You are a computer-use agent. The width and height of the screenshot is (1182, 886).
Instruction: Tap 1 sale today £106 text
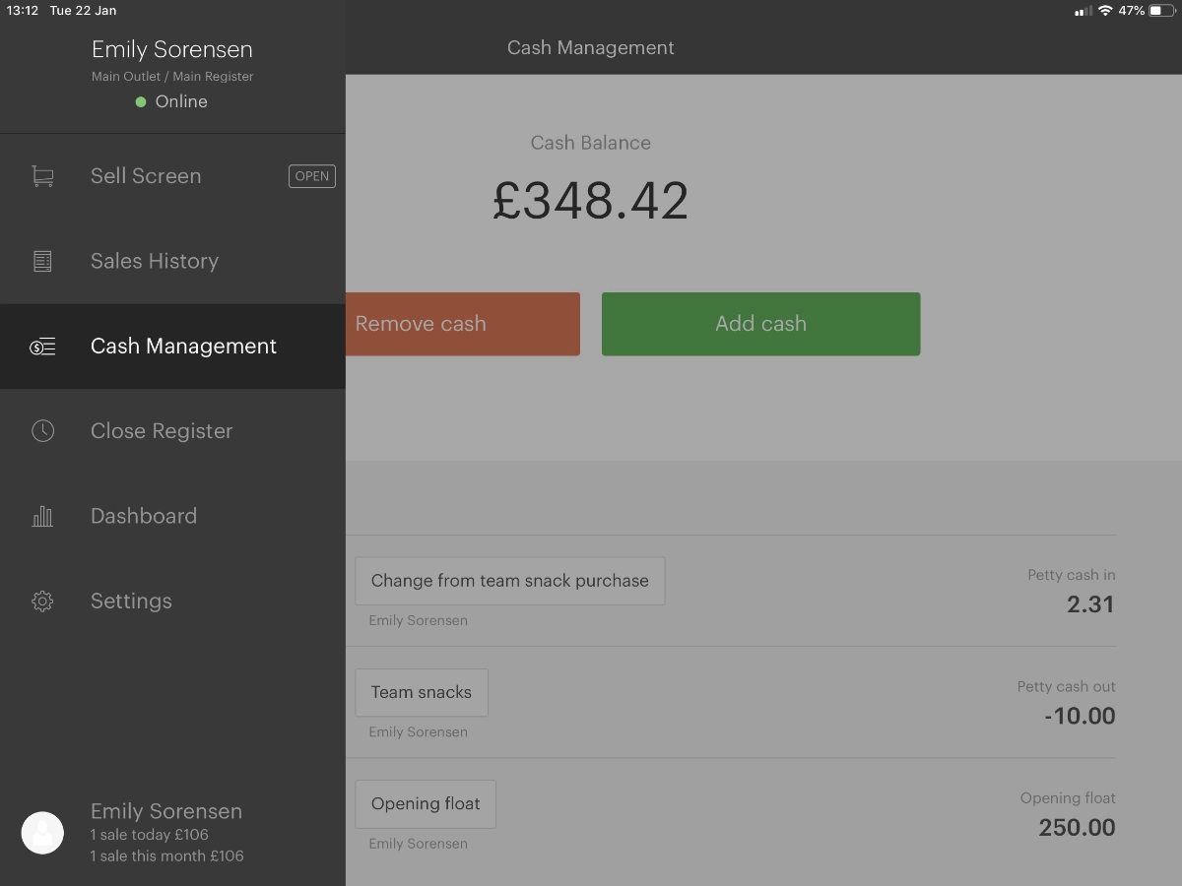click(x=150, y=835)
